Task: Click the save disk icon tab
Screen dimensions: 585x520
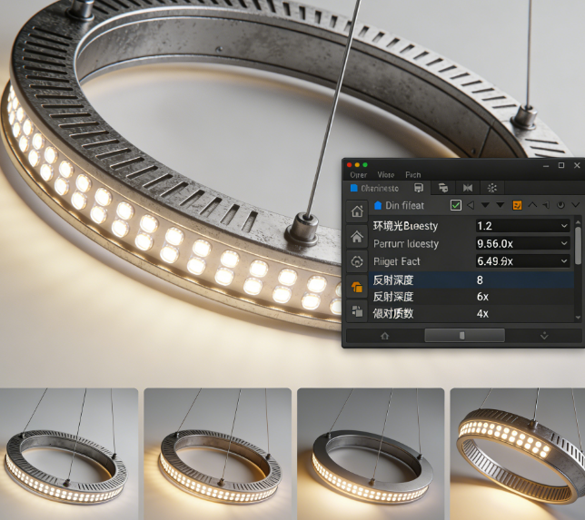Action: click(x=418, y=188)
